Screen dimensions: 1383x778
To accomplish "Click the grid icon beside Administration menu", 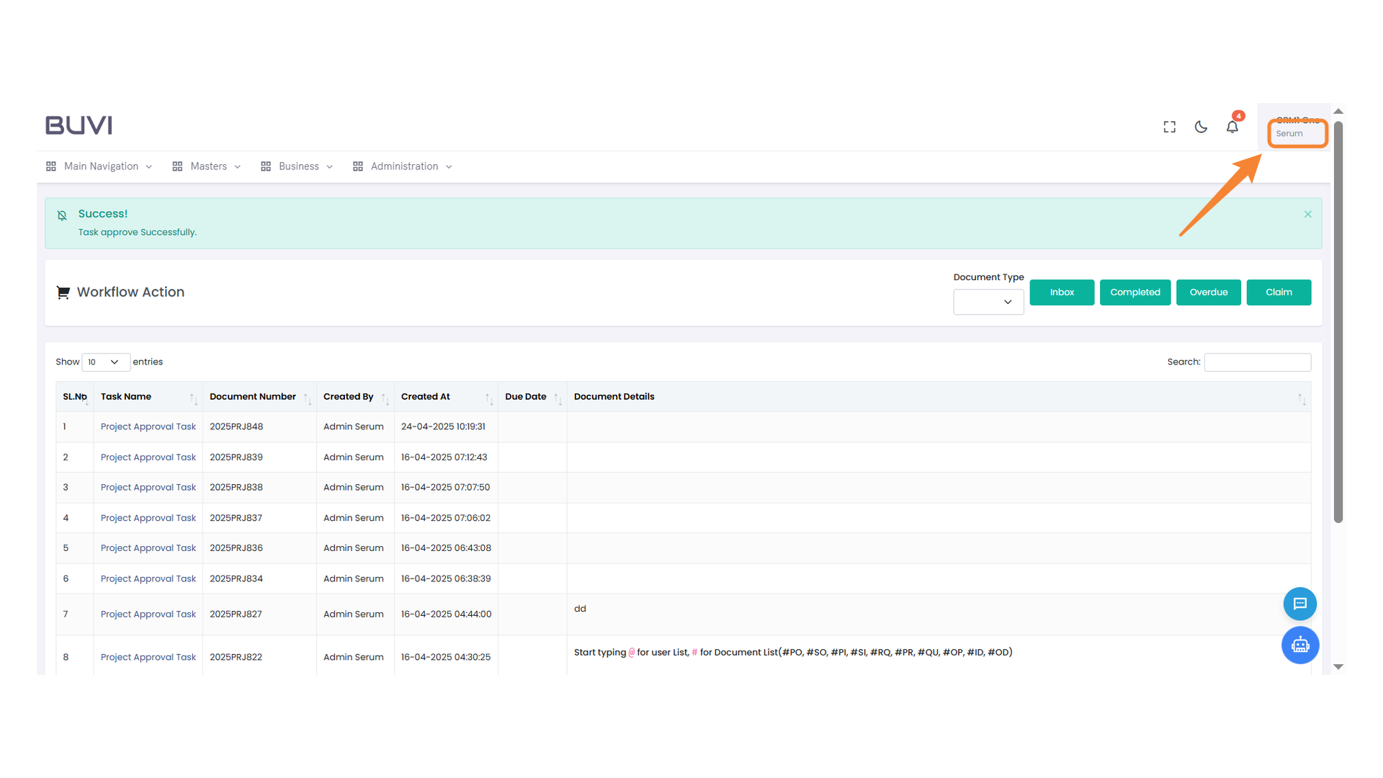I will 358,166.
